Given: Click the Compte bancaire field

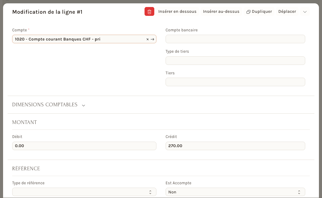Looking at the screenshot, I should click(x=235, y=39).
